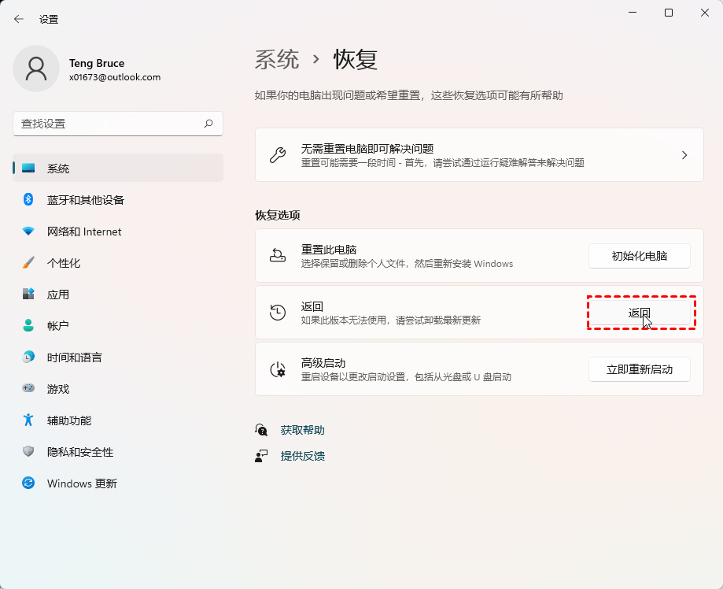
Task: Open Windows Update (Windows 更新) icon
Action: click(28, 483)
